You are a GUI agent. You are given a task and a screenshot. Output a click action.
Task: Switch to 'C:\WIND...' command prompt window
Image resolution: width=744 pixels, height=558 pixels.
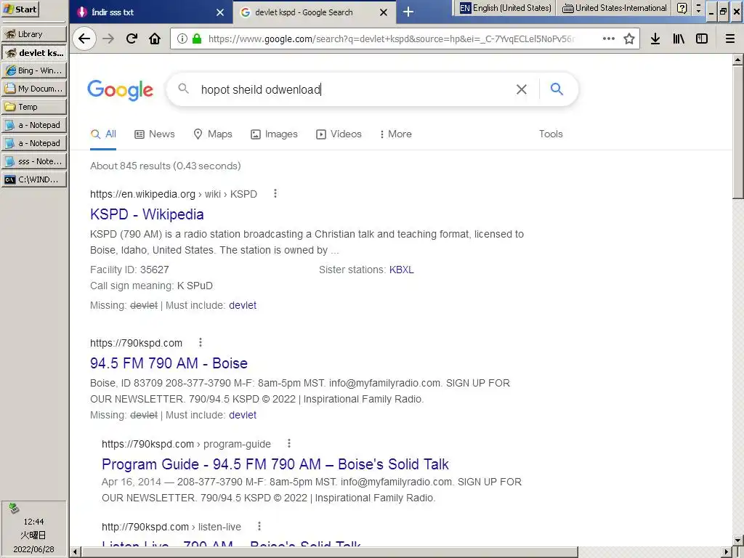coord(34,179)
